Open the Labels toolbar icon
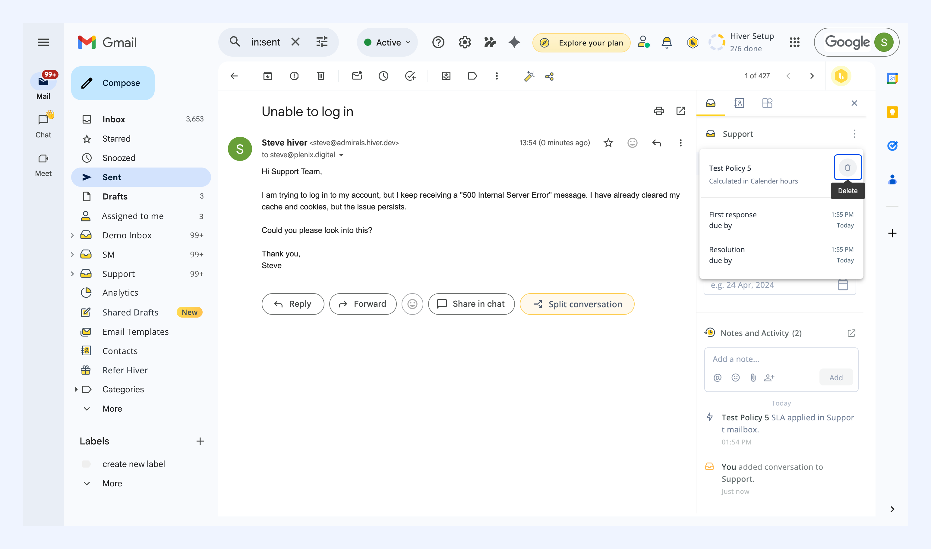Viewport: 931px width, 549px height. pyautogui.click(x=472, y=76)
